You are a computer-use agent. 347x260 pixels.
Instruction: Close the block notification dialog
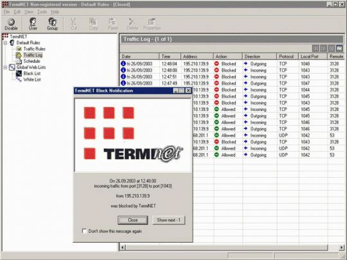(x=133, y=220)
